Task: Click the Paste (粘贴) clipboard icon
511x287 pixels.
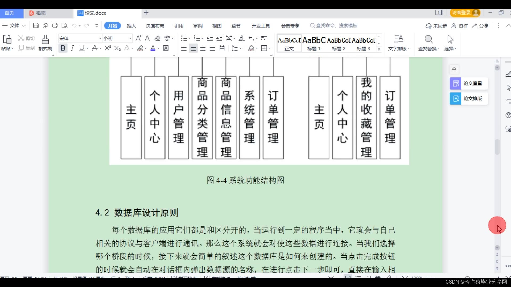Action: (7, 39)
